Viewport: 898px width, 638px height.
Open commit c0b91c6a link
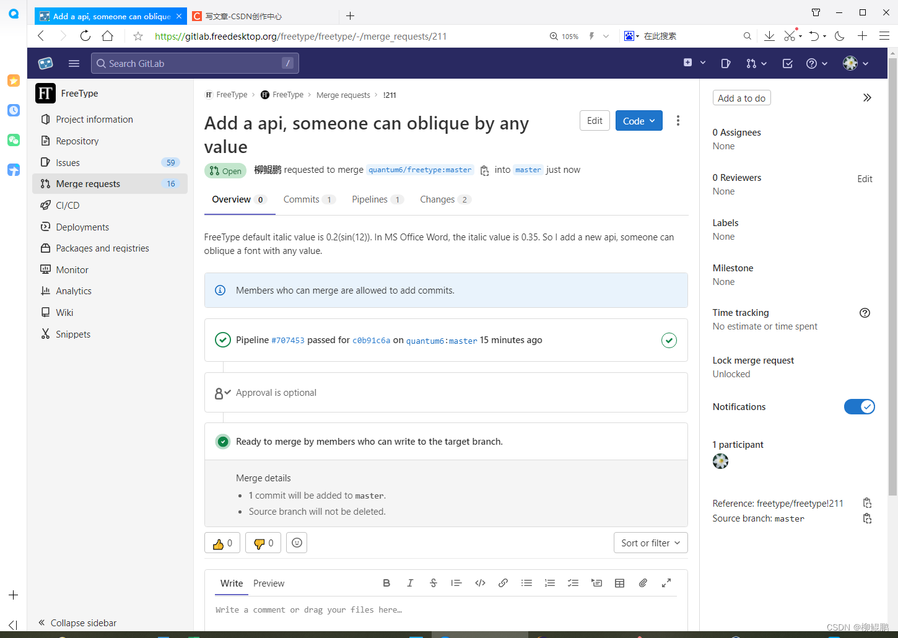point(371,341)
